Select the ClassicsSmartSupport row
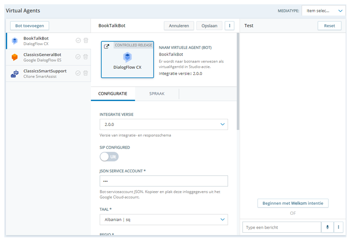This screenshot has width=349, height=248. point(48,74)
